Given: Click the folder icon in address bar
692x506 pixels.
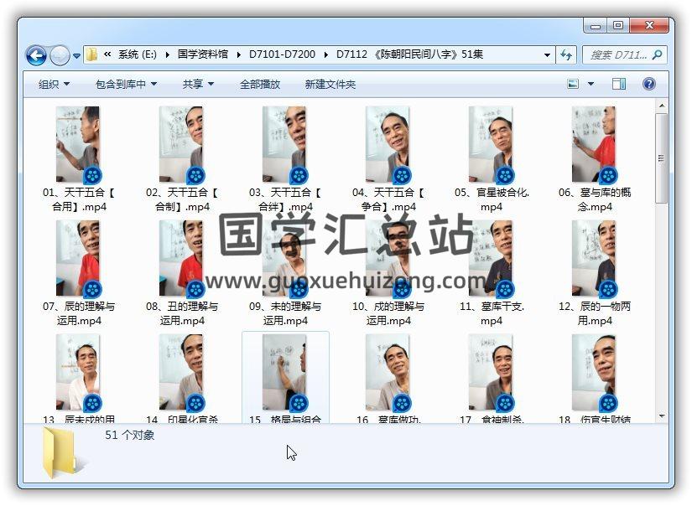Looking at the screenshot, I should point(91,54).
